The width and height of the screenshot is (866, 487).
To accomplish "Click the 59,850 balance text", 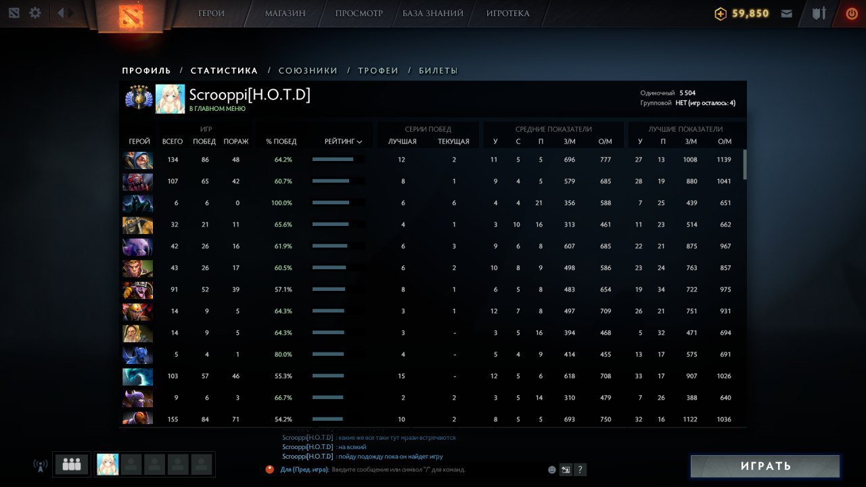I will (750, 14).
